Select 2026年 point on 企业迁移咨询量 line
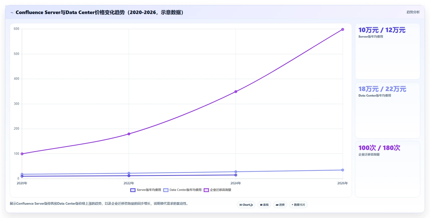 pyautogui.click(x=343, y=29)
